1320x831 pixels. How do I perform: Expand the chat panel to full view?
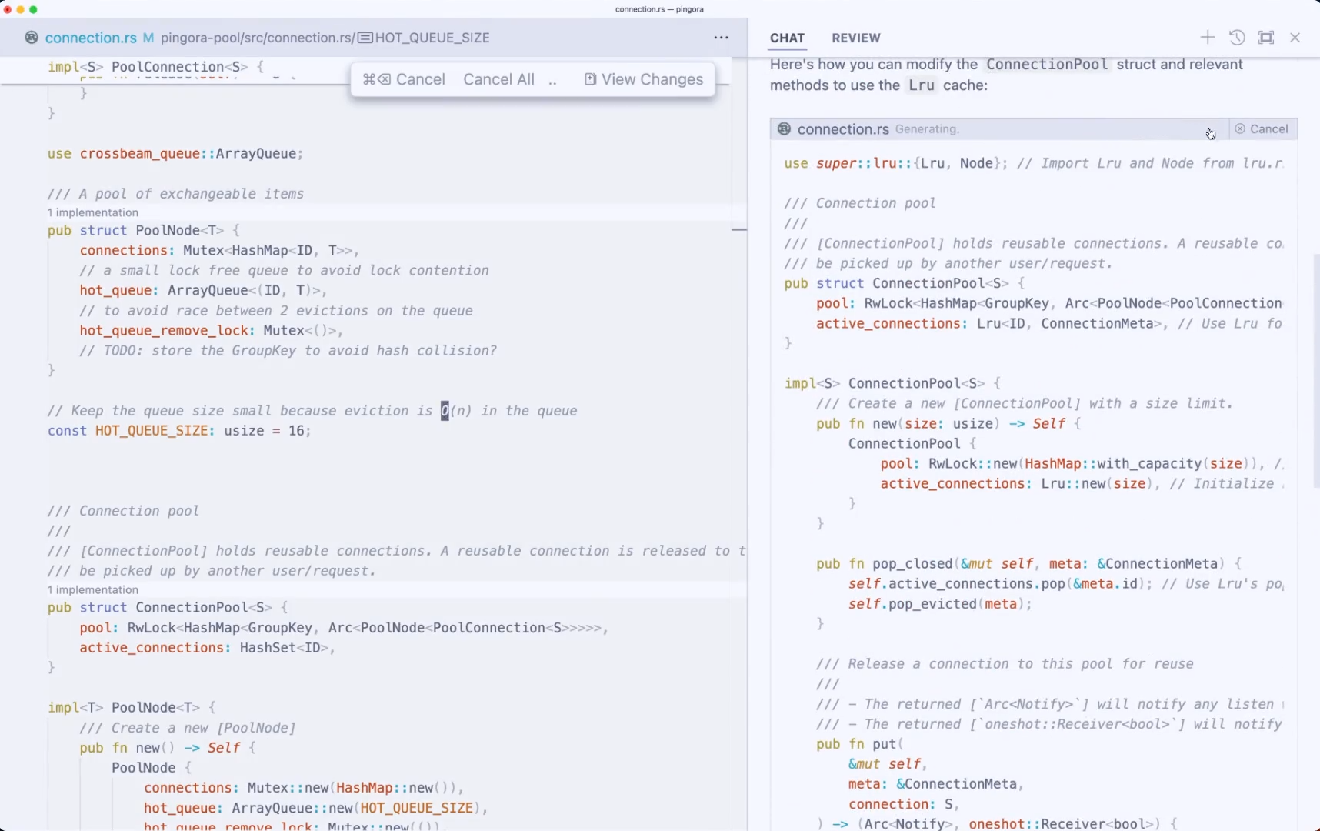pos(1267,37)
